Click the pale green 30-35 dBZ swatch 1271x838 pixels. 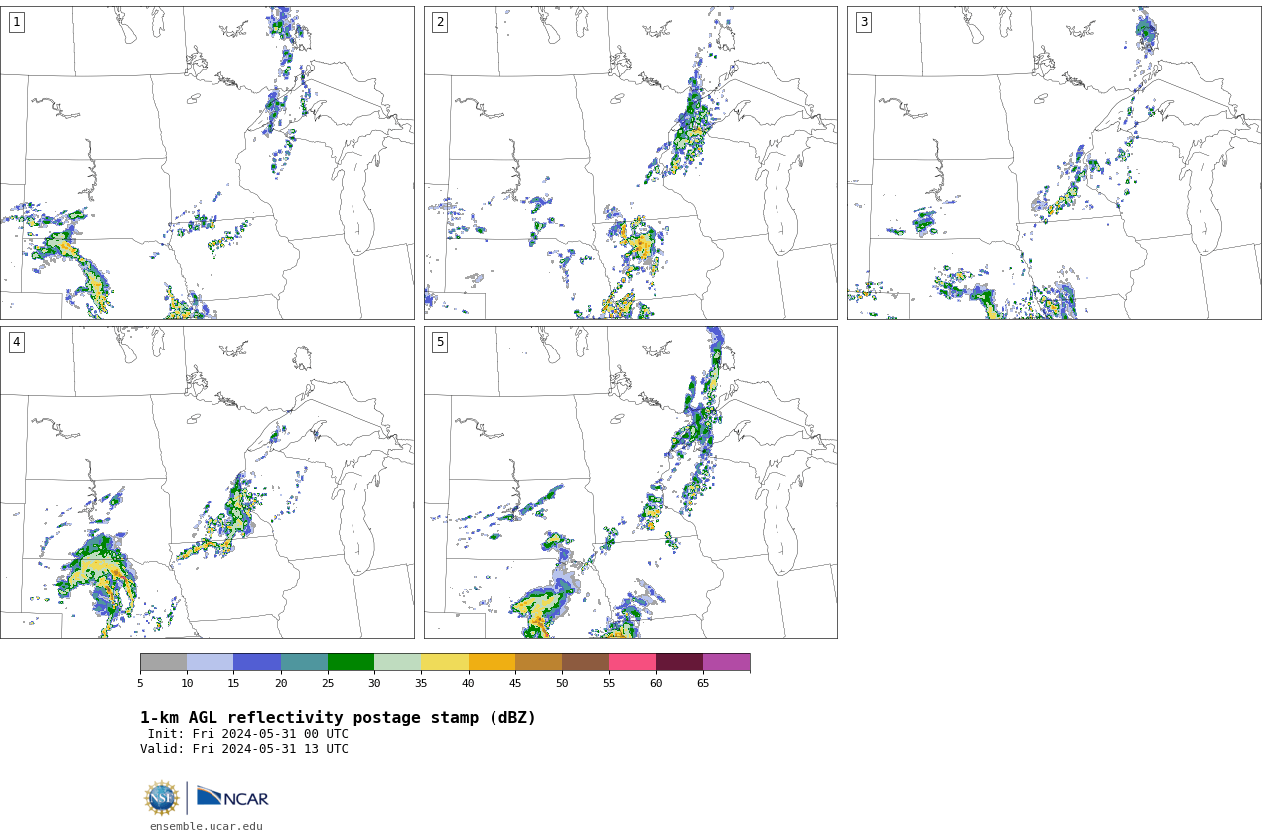click(397, 662)
